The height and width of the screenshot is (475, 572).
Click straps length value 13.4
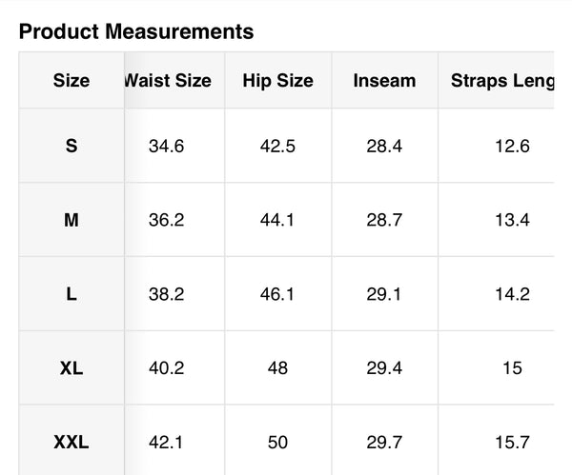(512, 220)
